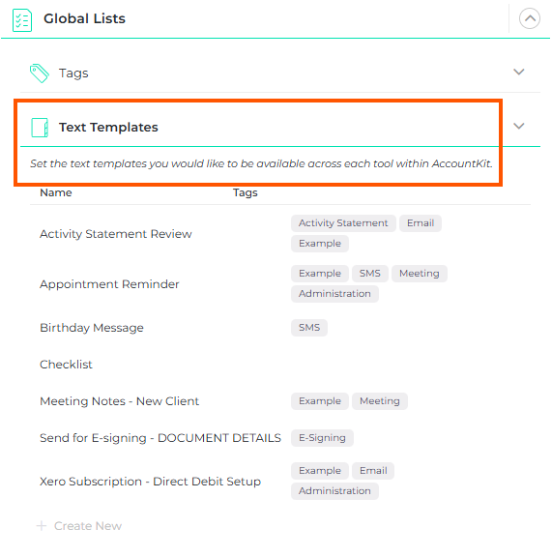Click the E-Signing tag chip
The width and height of the screenshot is (552, 557).
[322, 438]
